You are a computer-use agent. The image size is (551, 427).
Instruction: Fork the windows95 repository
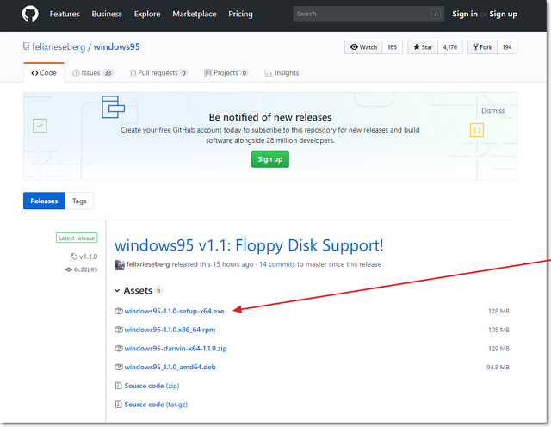point(482,47)
